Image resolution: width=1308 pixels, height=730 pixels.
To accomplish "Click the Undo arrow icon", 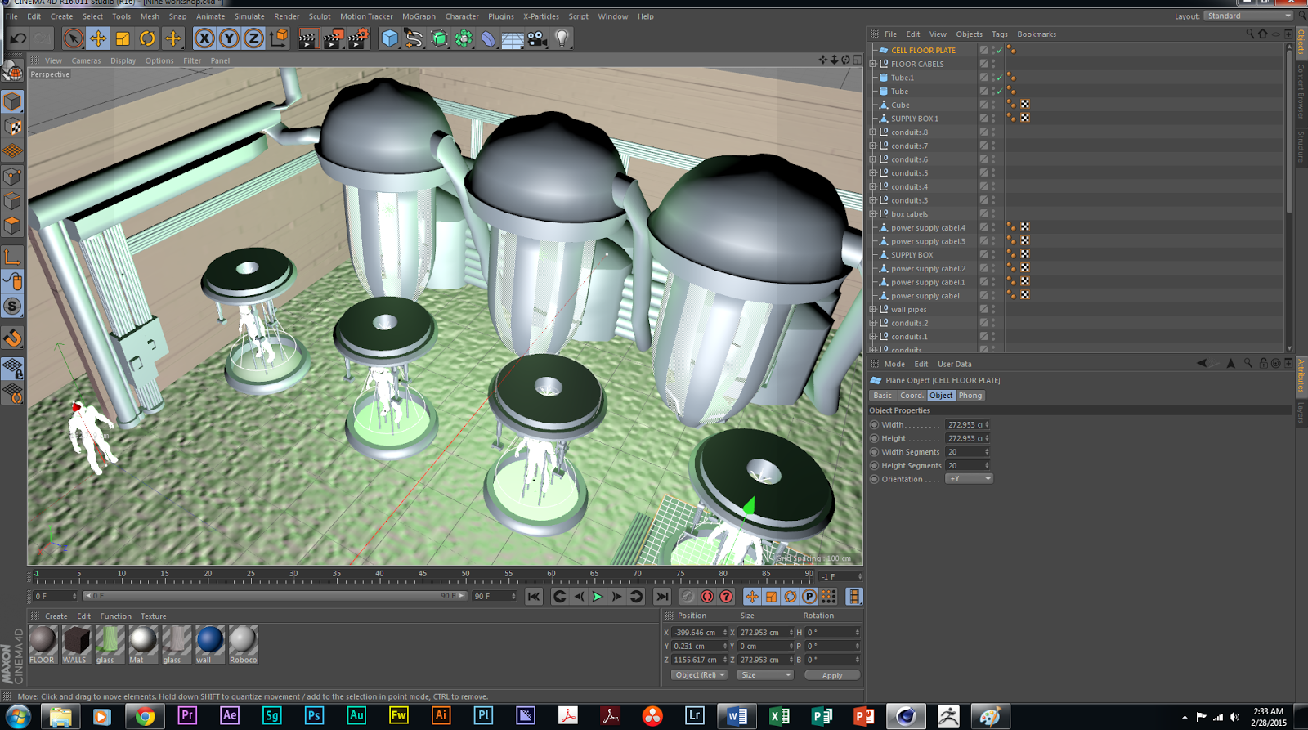I will click(x=18, y=38).
